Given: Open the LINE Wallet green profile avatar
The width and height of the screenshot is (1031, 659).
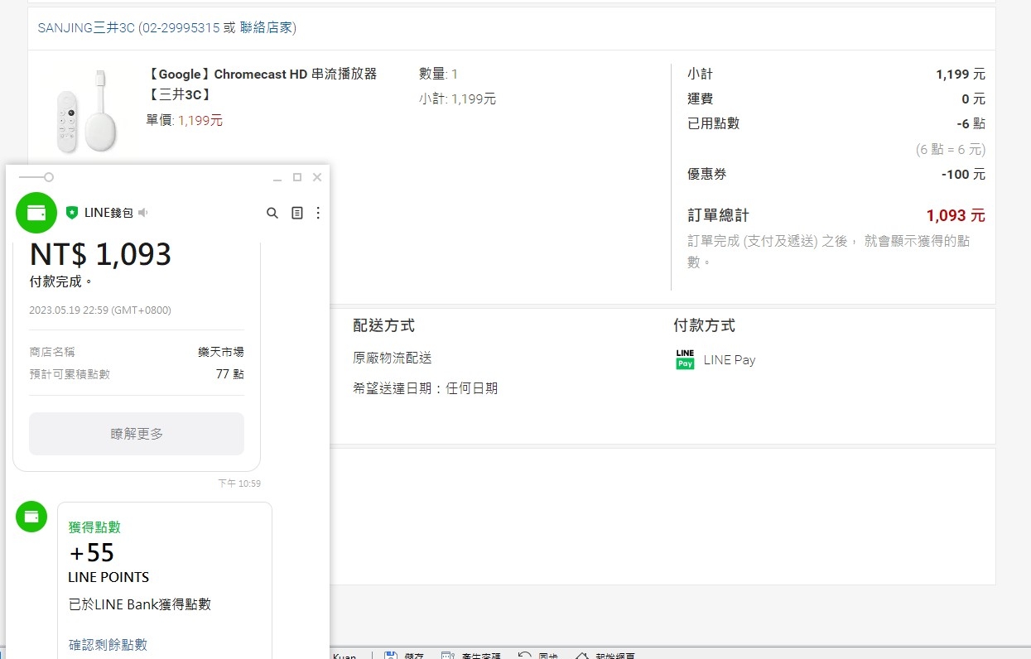Looking at the screenshot, I should 36,213.
